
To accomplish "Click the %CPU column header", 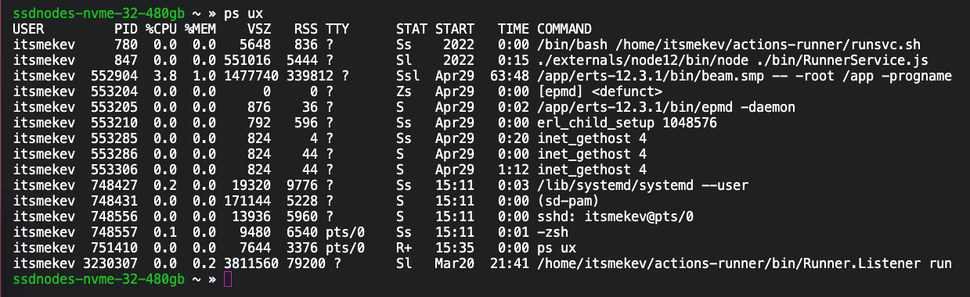I will click(160, 29).
